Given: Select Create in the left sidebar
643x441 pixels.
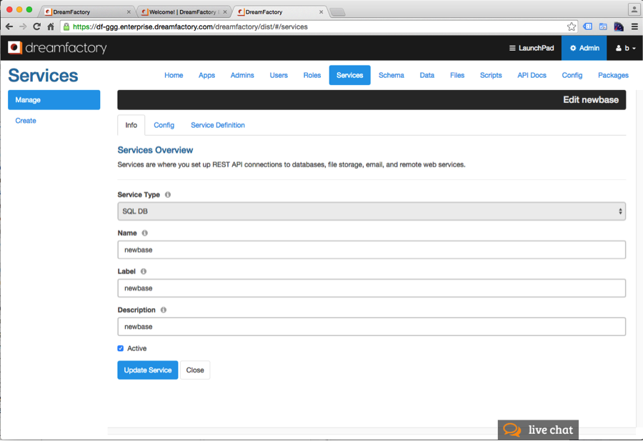Looking at the screenshot, I should (26, 121).
